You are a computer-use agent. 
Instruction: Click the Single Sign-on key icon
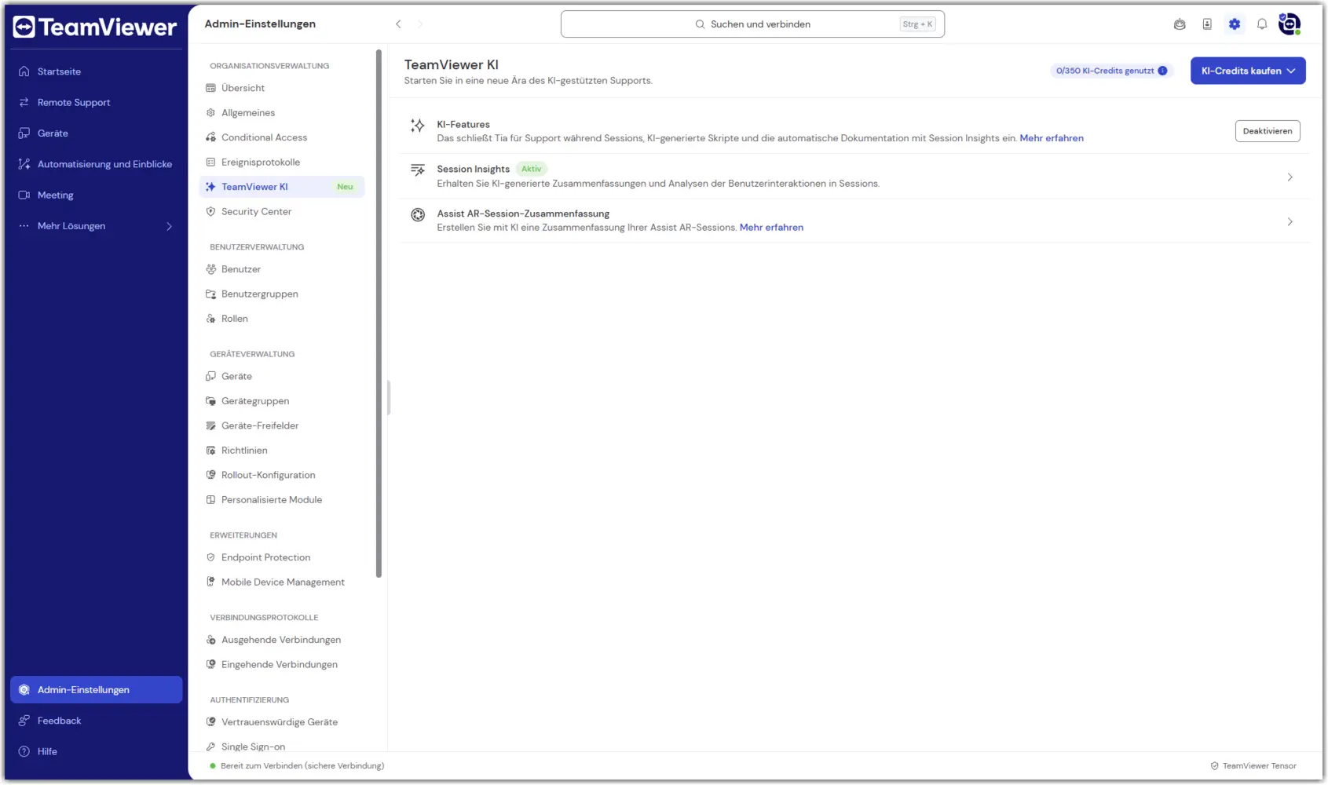coord(210,747)
